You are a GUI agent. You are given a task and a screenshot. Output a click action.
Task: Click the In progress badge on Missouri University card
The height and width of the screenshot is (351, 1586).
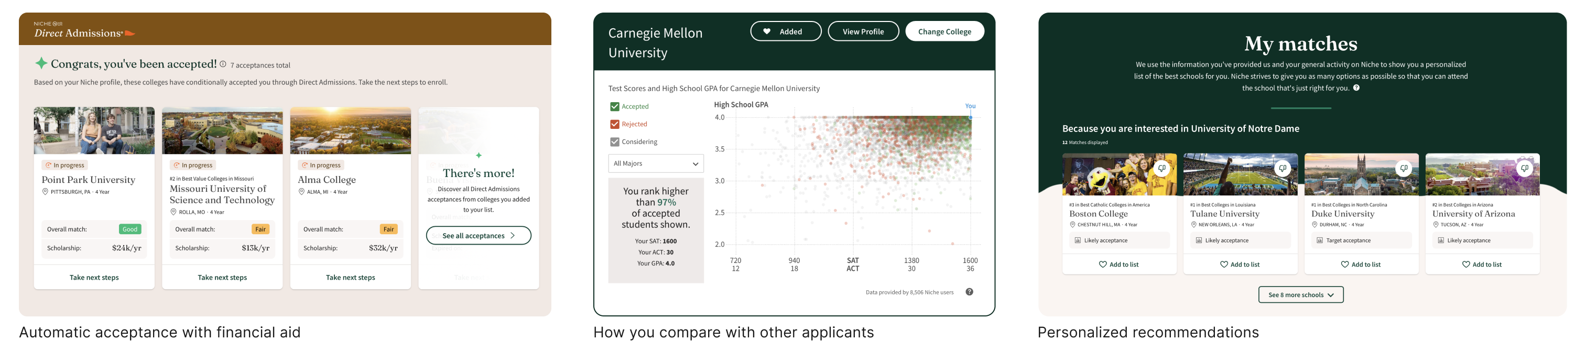point(193,165)
